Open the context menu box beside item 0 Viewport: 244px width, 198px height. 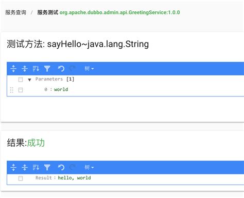coord(21,90)
